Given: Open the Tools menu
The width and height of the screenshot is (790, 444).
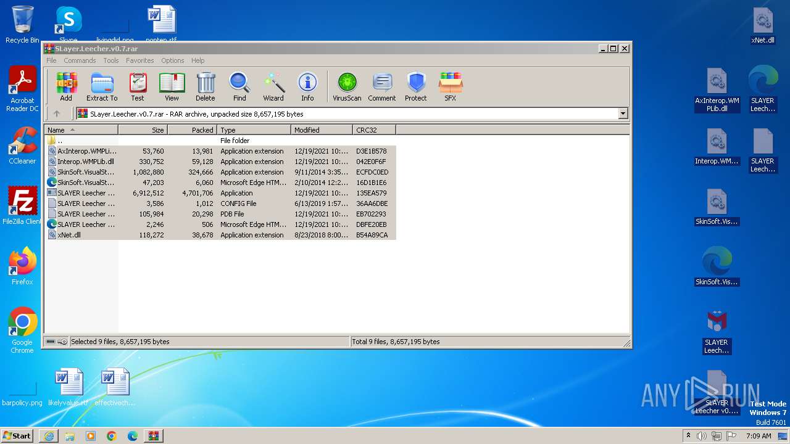Looking at the screenshot, I should click(111, 60).
